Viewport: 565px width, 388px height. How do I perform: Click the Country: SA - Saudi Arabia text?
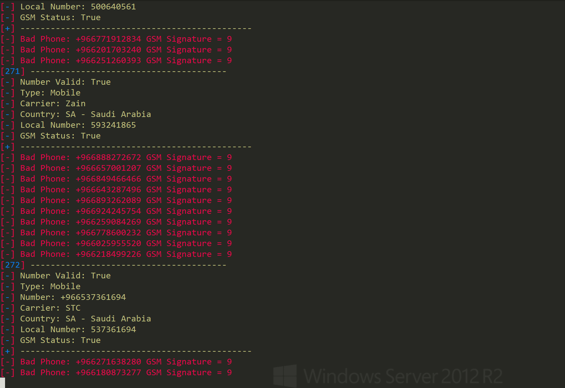point(85,114)
